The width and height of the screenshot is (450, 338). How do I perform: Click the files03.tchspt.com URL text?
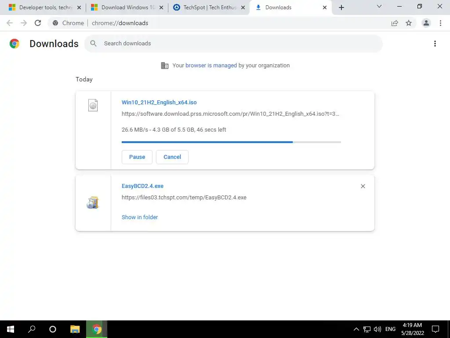[184, 198]
